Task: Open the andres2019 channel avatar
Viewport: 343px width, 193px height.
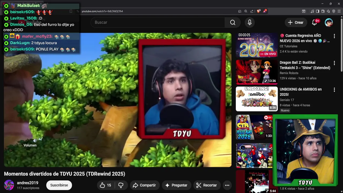Action: (x=9, y=185)
